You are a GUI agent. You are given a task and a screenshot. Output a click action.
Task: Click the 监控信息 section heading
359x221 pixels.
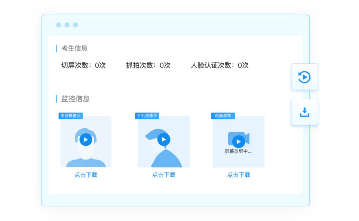point(75,99)
